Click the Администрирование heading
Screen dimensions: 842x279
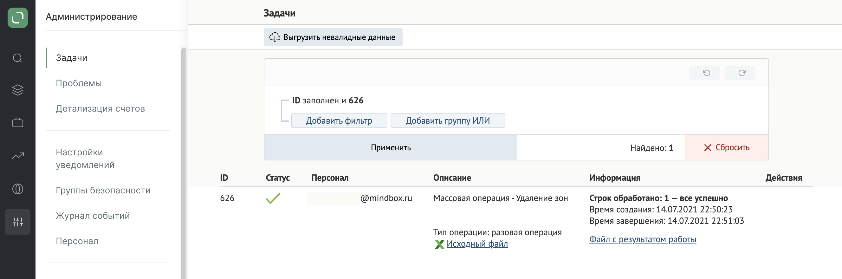92,17
